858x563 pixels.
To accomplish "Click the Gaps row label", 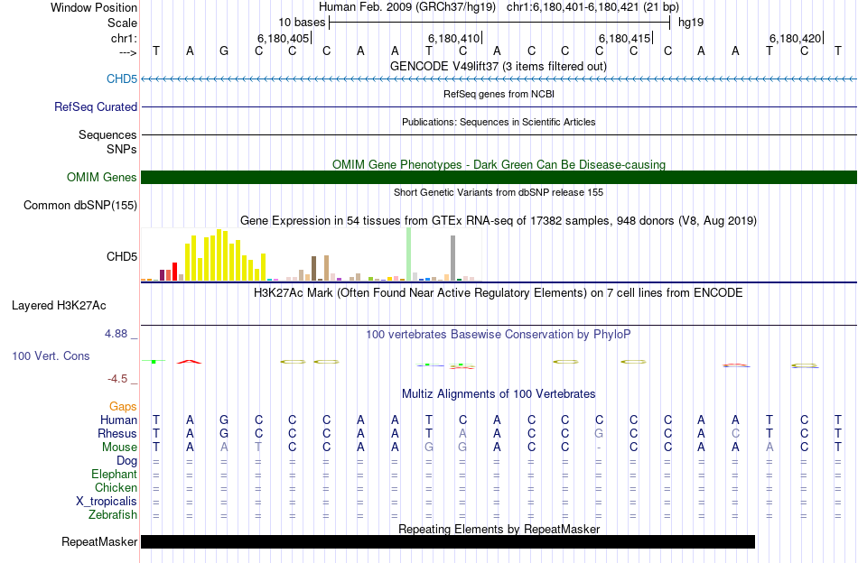I will point(123,406).
